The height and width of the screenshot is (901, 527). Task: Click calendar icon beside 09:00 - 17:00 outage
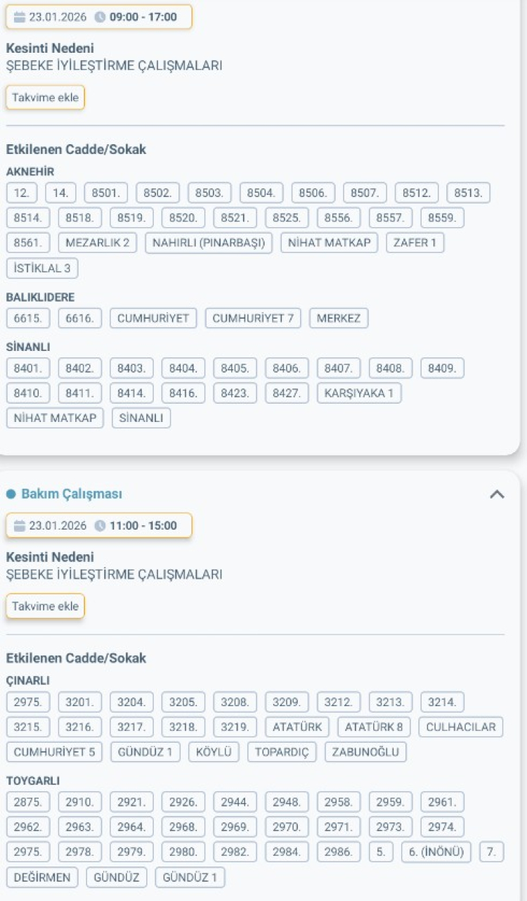(x=20, y=17)
